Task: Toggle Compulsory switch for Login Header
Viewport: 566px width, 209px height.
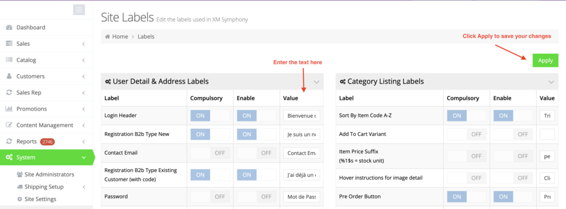Action: tap(210, 116)
